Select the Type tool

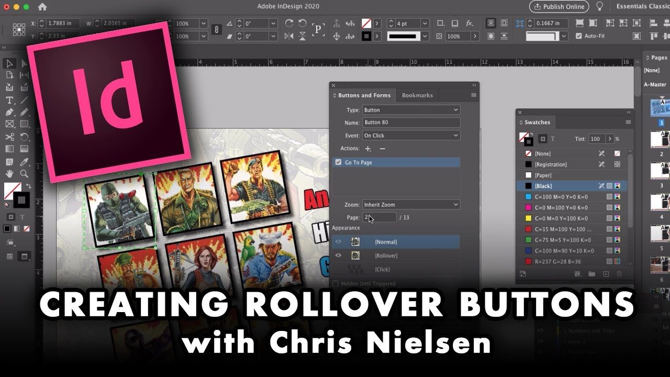pos(9,100)
